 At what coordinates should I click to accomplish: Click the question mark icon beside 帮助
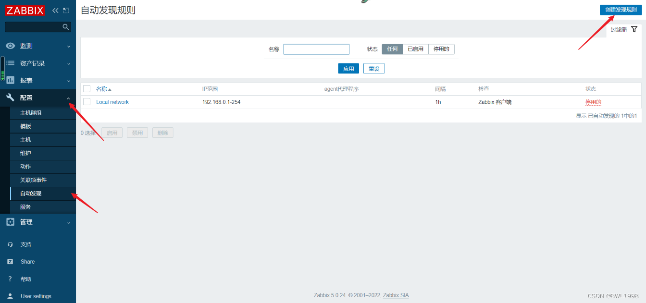tap(10, 279)
